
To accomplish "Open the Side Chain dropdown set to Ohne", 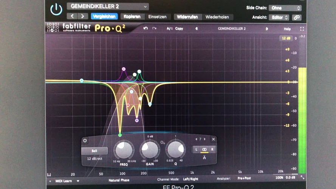I will (285, 8).
